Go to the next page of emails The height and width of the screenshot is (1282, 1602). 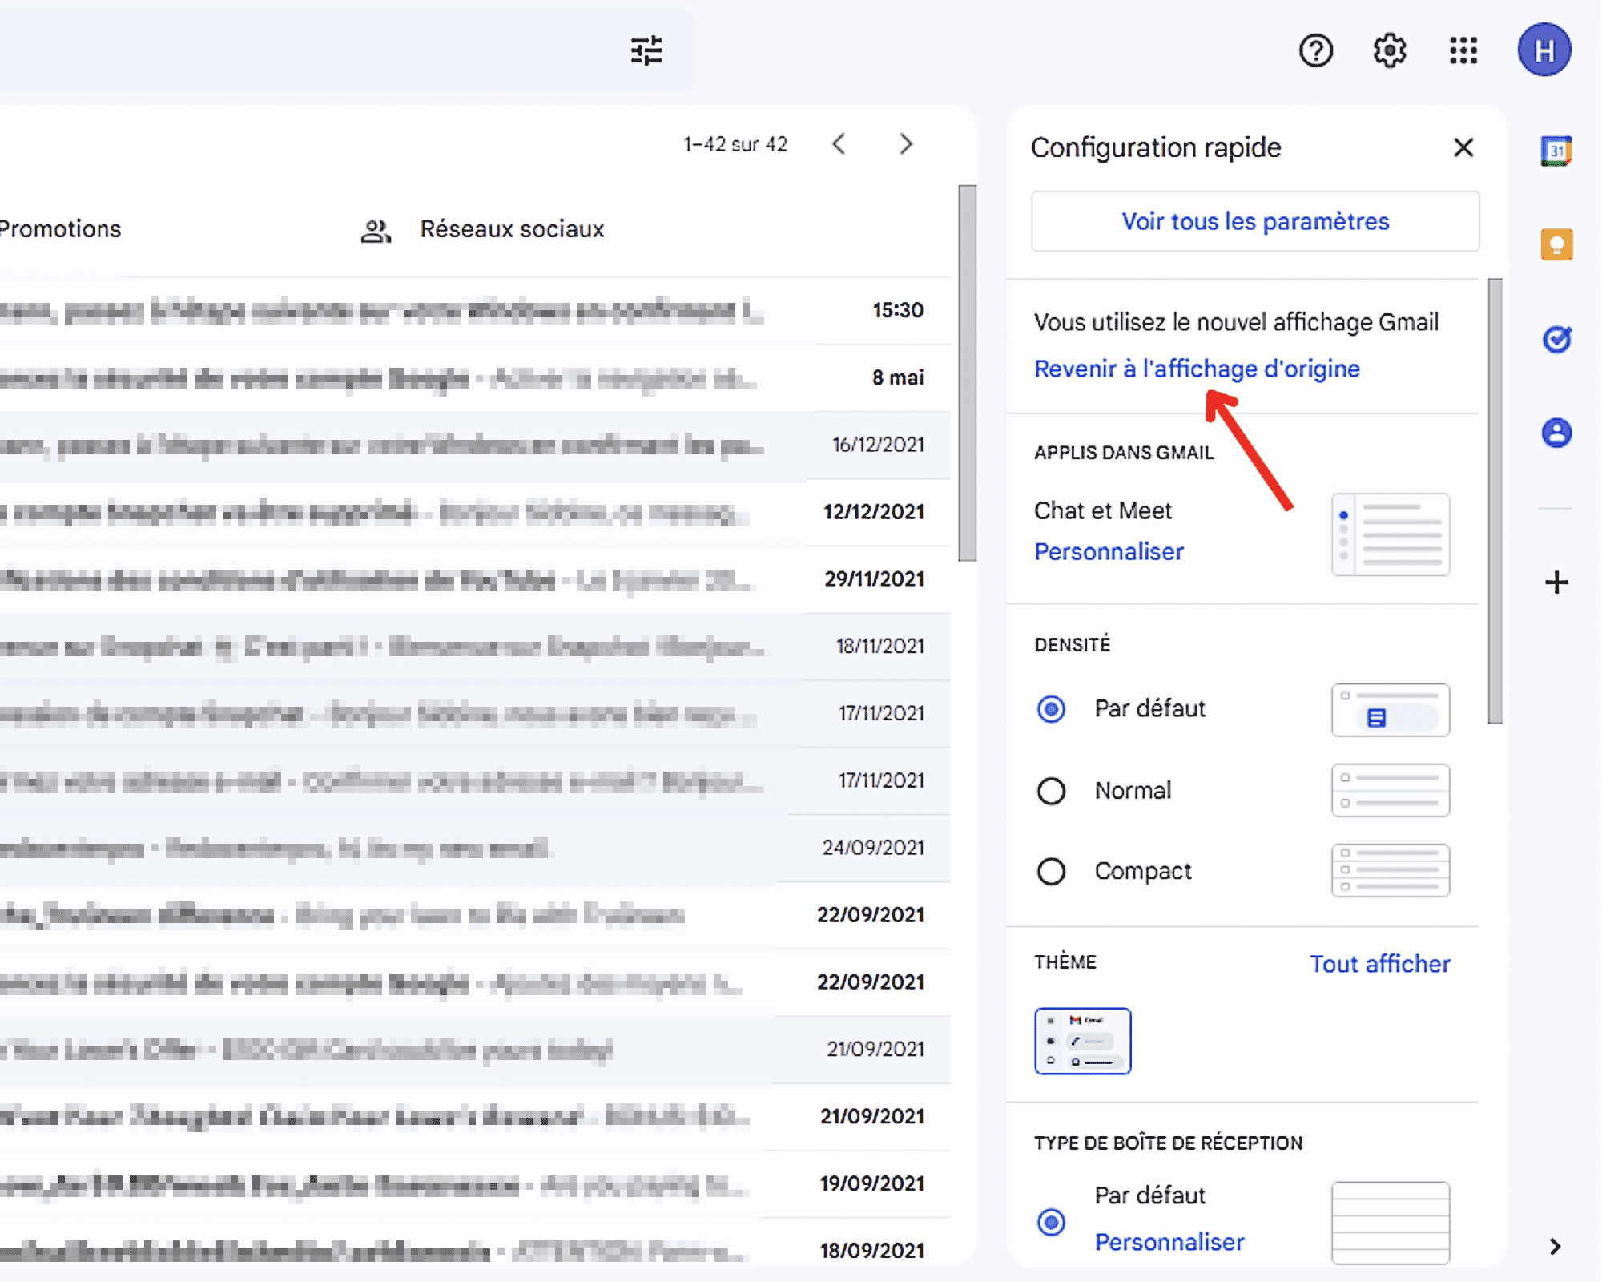[x=906, y=144]
